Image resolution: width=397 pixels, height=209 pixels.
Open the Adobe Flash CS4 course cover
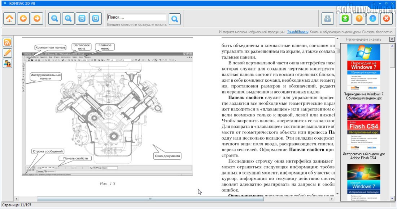point(363,127)
